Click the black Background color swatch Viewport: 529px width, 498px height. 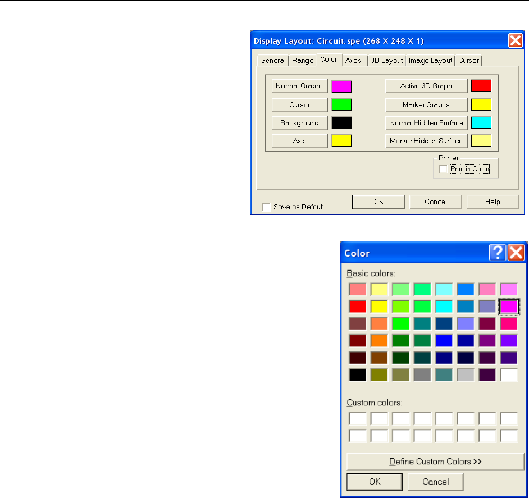341,122
